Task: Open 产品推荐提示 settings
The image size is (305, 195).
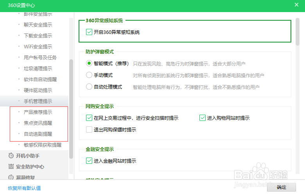Action: pyautogui.click(x=38, y=112)
